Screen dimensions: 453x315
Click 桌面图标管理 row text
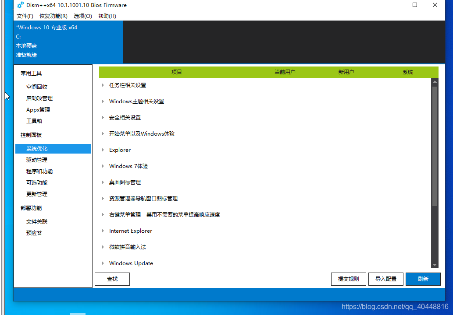pyautogui.click(x=125, y=182)
